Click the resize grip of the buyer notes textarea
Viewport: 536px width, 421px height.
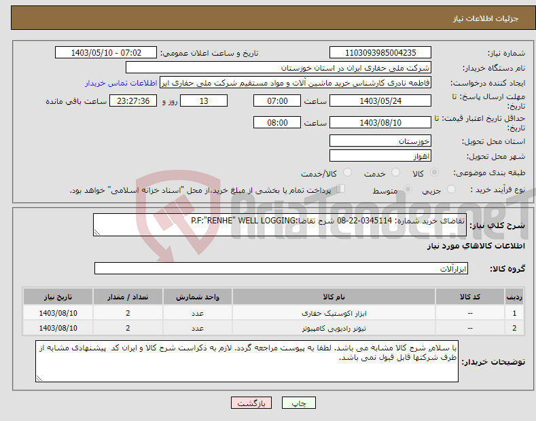(x=39, y=378)
